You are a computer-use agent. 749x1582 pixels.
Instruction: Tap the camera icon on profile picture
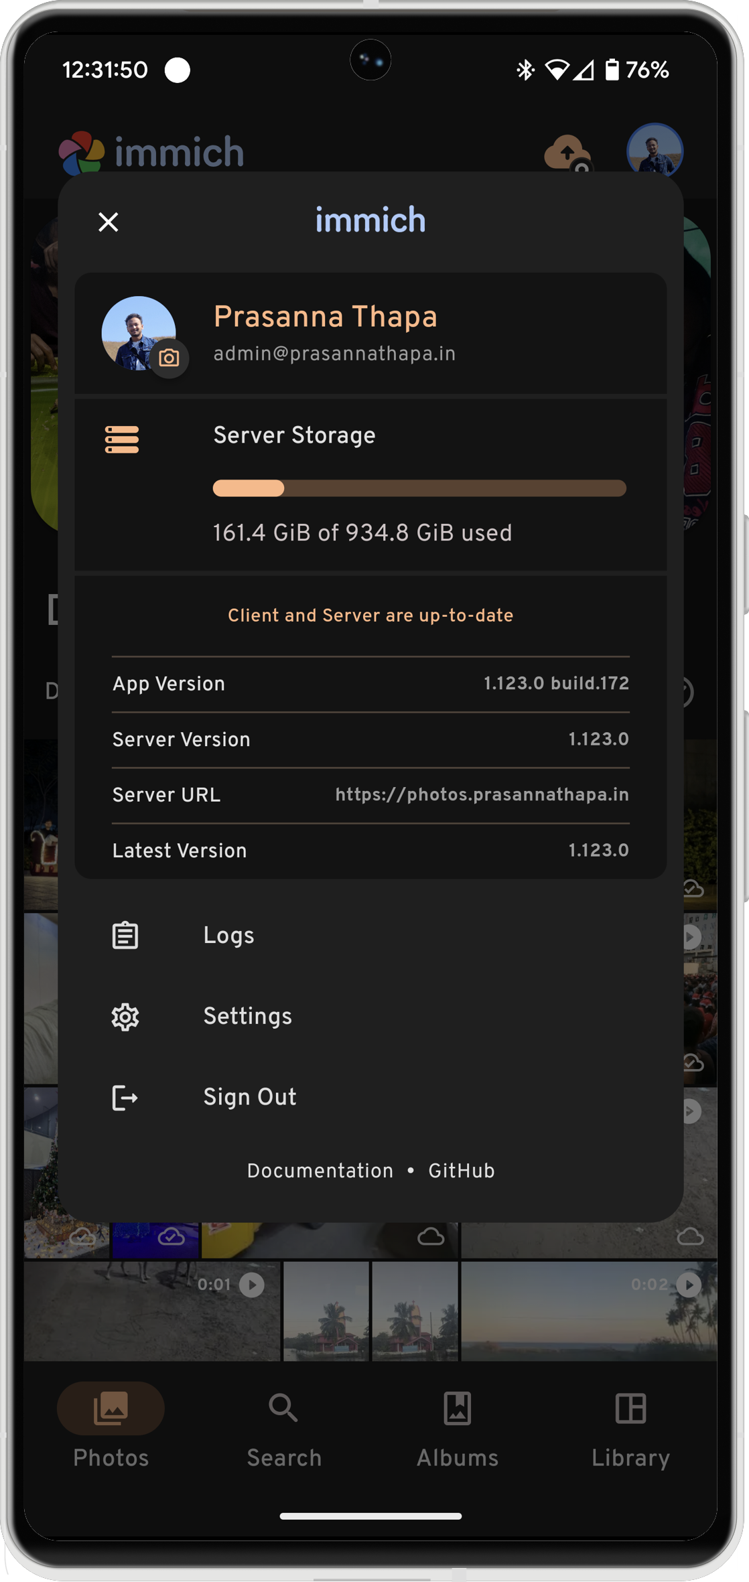[169, 358]
